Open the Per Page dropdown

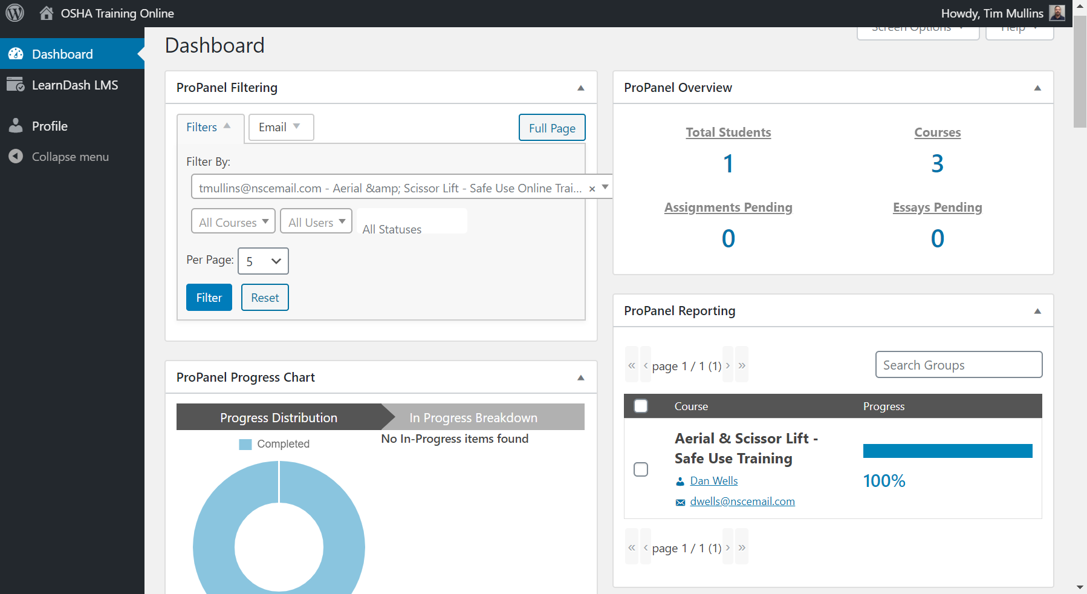(263, 261)
